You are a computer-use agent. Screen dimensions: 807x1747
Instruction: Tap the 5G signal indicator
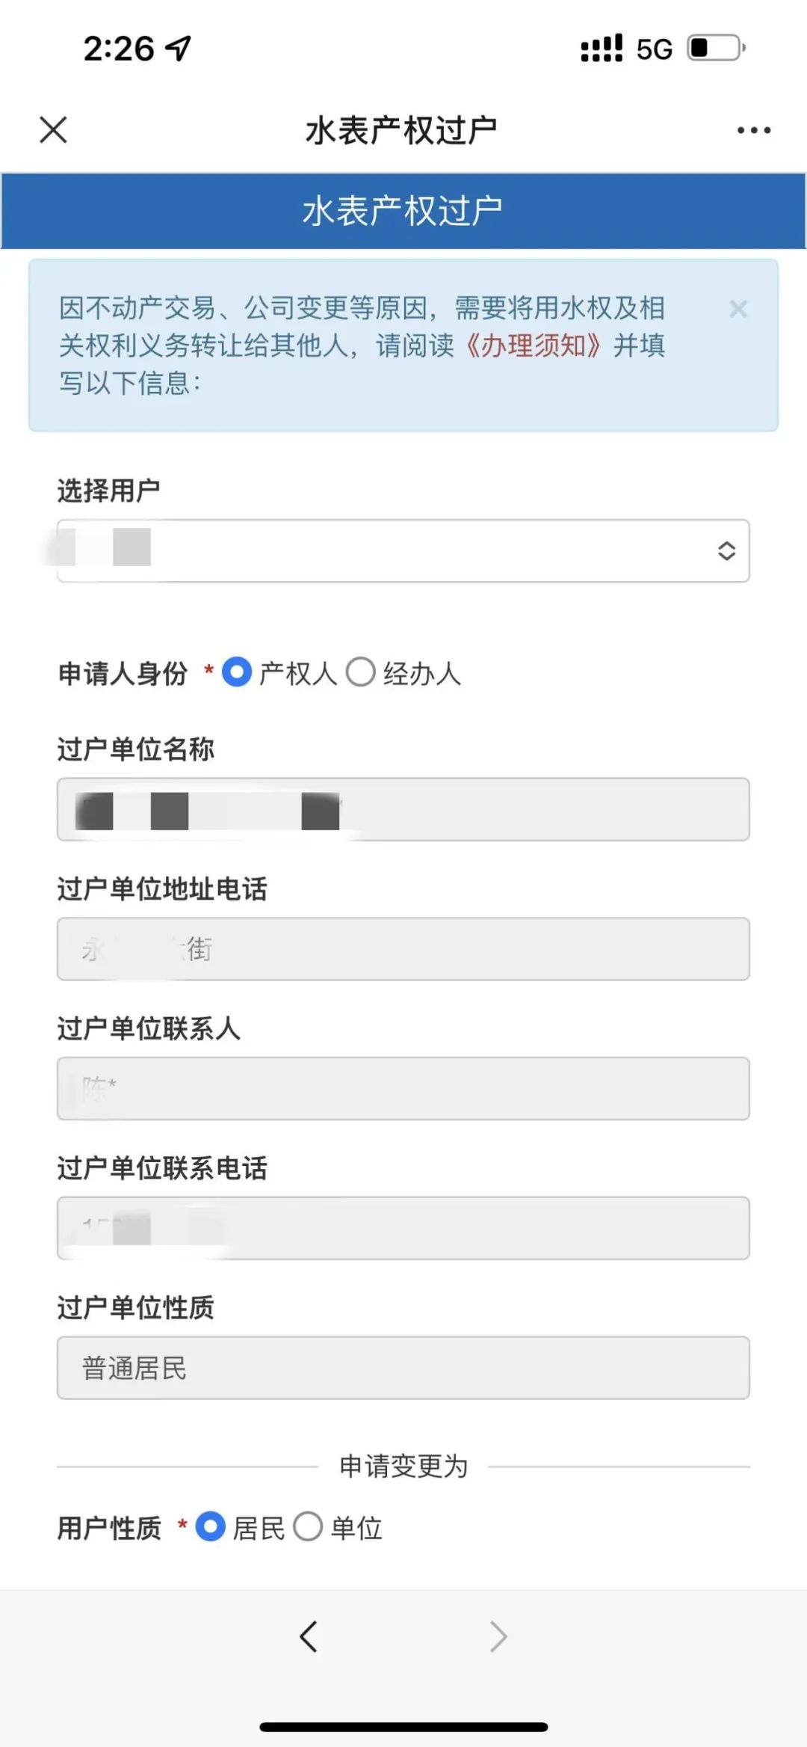652,48
